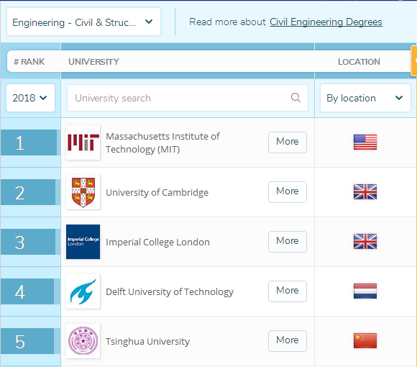Click the orange tab at the right edge
Viewport: 417px width, 367px height.
point(414,60)
